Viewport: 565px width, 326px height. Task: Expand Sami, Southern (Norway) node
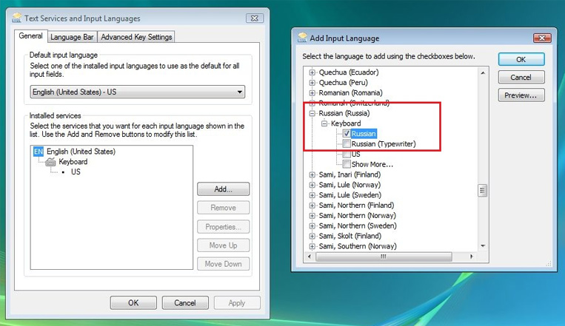[312, 246]
